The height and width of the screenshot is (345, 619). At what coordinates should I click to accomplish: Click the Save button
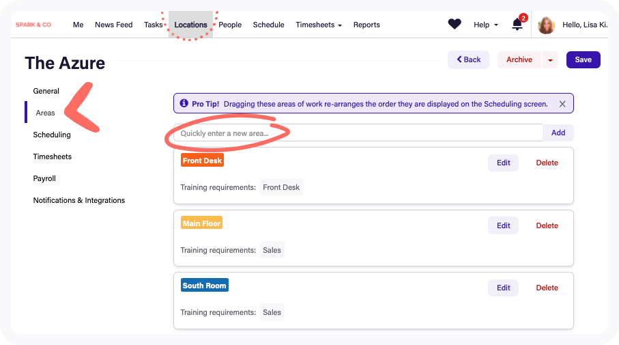(x=583, y=59)
